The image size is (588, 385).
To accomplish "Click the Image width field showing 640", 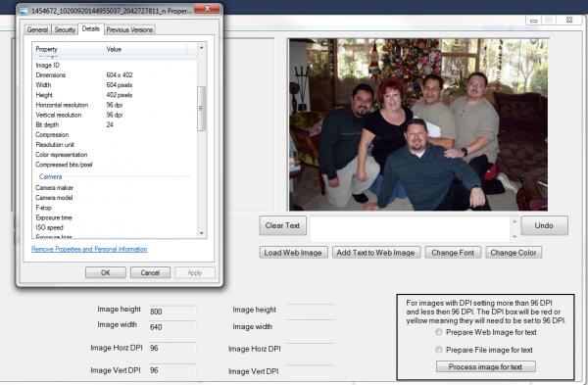I will pos(172,327).
